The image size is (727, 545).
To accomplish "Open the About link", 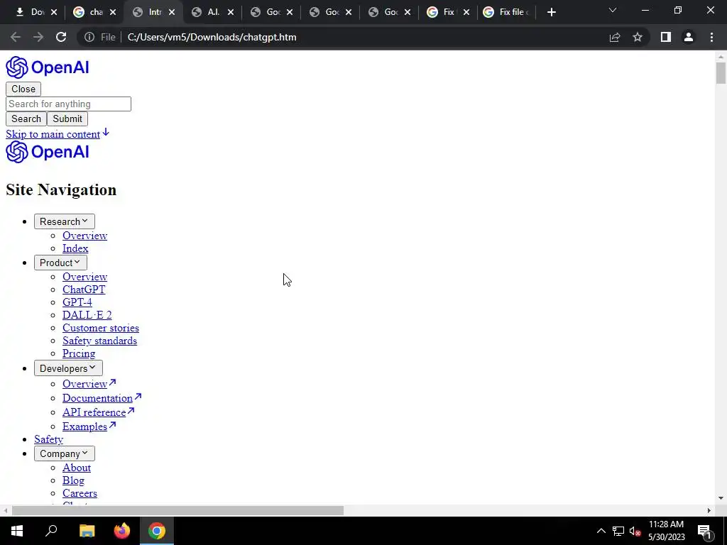I will [x=77, y=468].
